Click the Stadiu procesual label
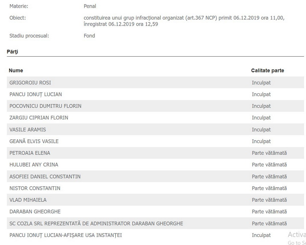This screenshot has height=245, width=306. click(x=29, y=36)
